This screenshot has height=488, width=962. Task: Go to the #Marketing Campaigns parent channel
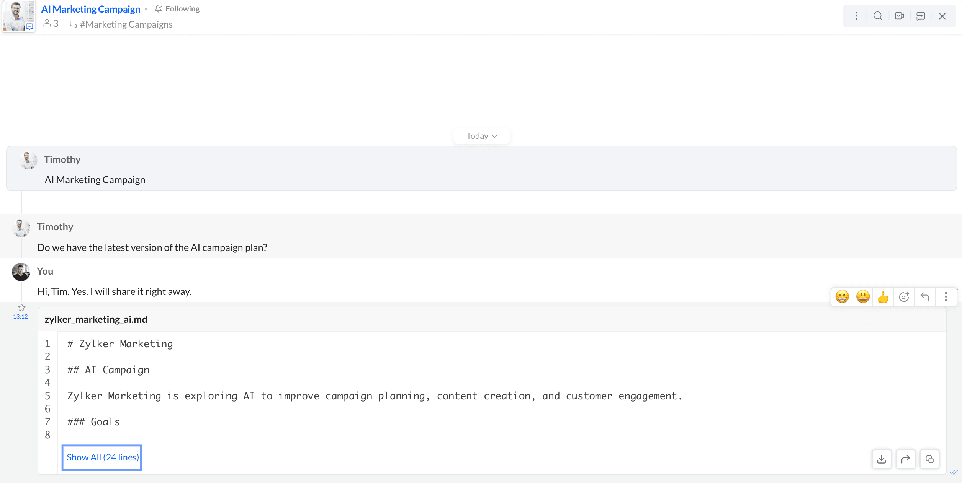coord(126,24)
